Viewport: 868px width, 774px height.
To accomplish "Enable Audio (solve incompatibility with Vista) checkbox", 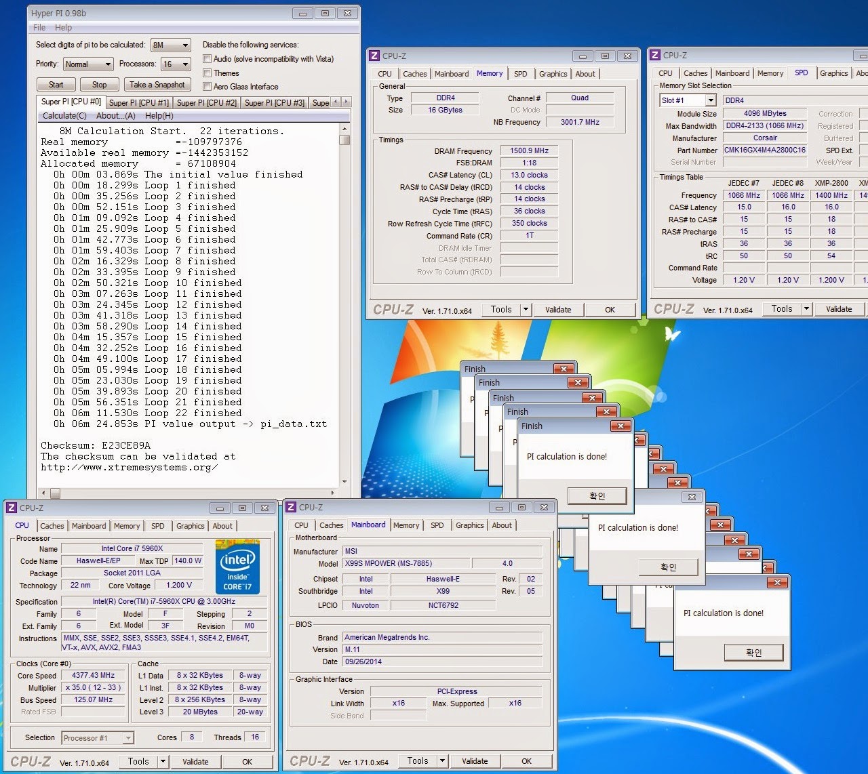I will [x=208, y=59].
